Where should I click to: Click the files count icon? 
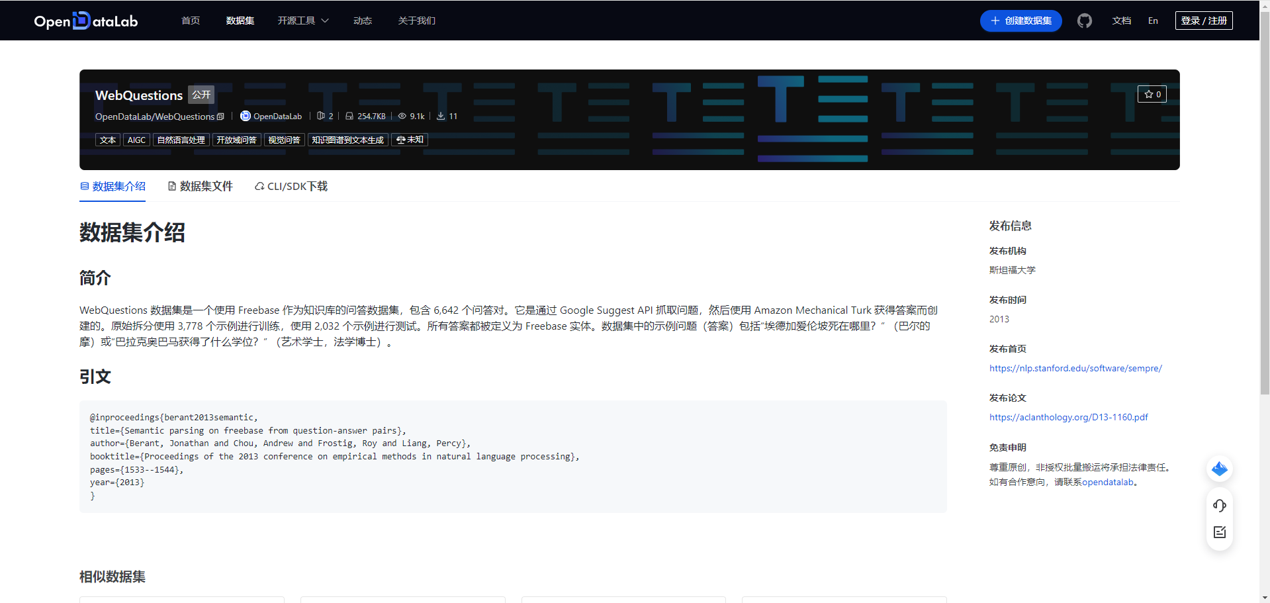[x=321, y=116]
